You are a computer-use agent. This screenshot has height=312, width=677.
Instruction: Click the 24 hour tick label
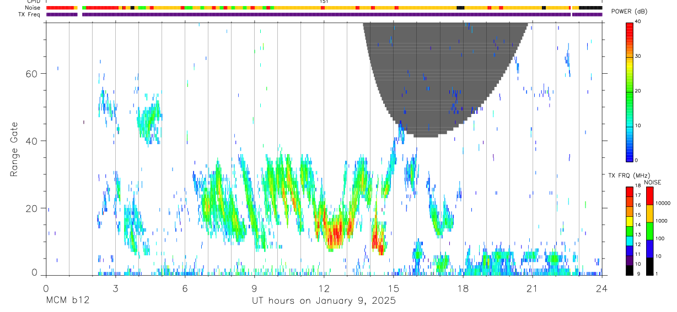pos(601,288)
